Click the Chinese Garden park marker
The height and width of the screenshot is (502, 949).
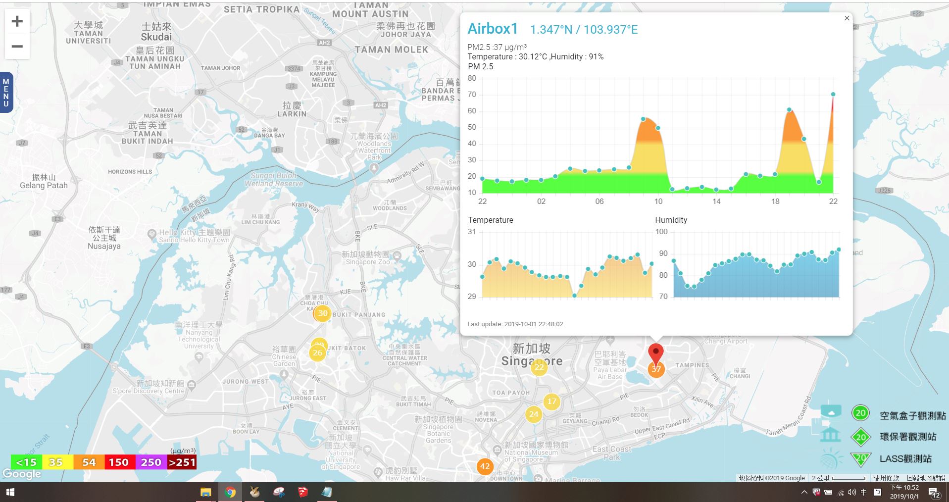(284, 374)
